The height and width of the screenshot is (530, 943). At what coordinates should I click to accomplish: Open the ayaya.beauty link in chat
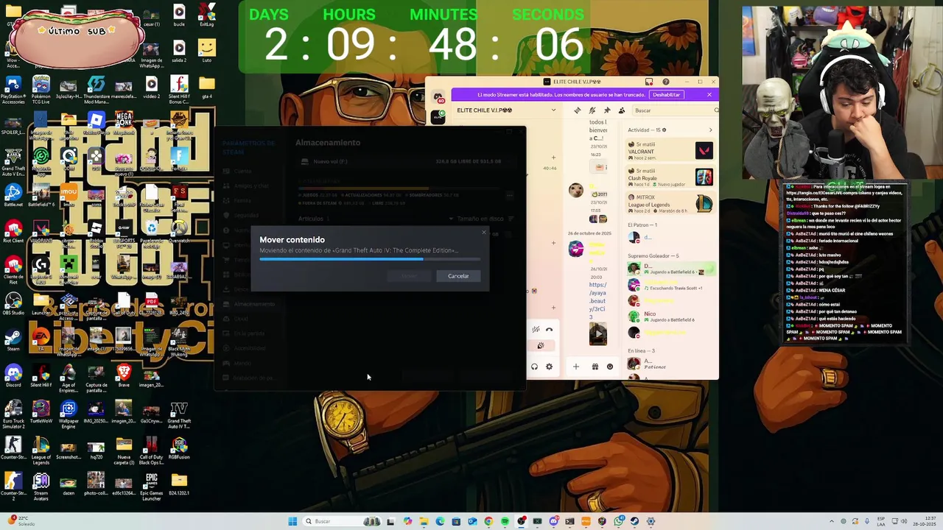pyautogui.click(x=597, y=301)
